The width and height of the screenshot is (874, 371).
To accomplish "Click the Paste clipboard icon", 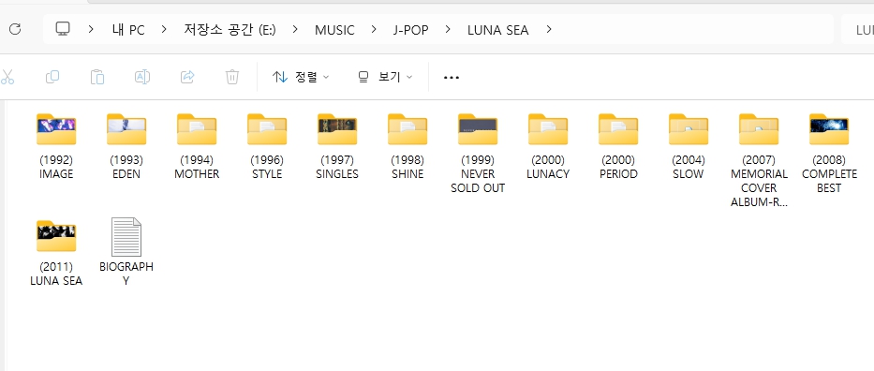I will (97, 77).
